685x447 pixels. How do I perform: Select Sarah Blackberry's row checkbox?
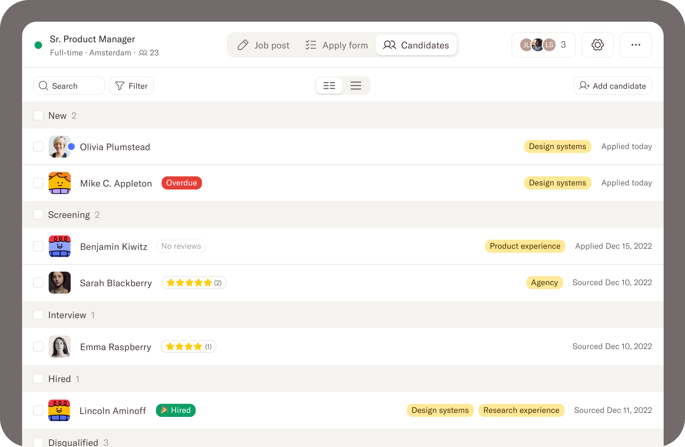coord(38,283)
